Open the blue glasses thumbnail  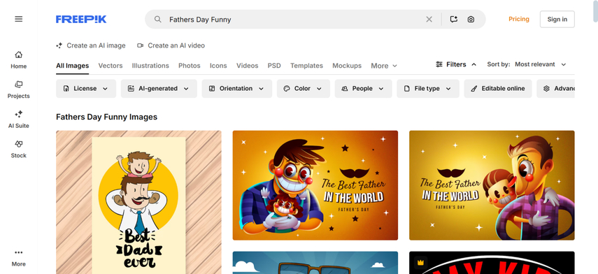point(315,263)
